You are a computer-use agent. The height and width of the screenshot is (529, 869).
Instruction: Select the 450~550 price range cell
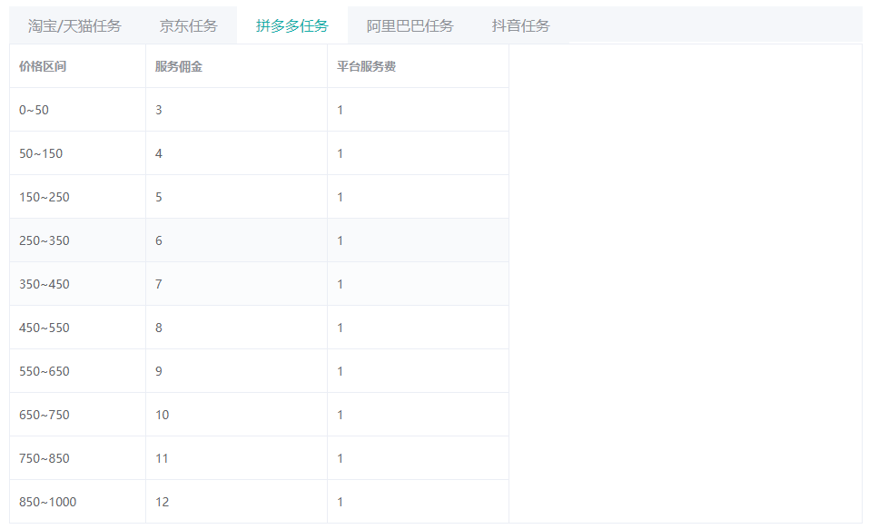coord(77,328)
